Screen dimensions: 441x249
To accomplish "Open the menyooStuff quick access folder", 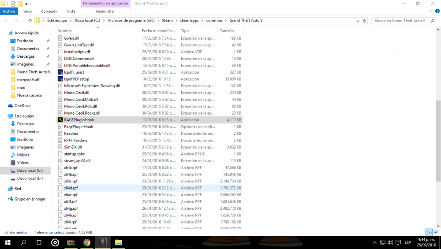I will click(x=28, y=79).
